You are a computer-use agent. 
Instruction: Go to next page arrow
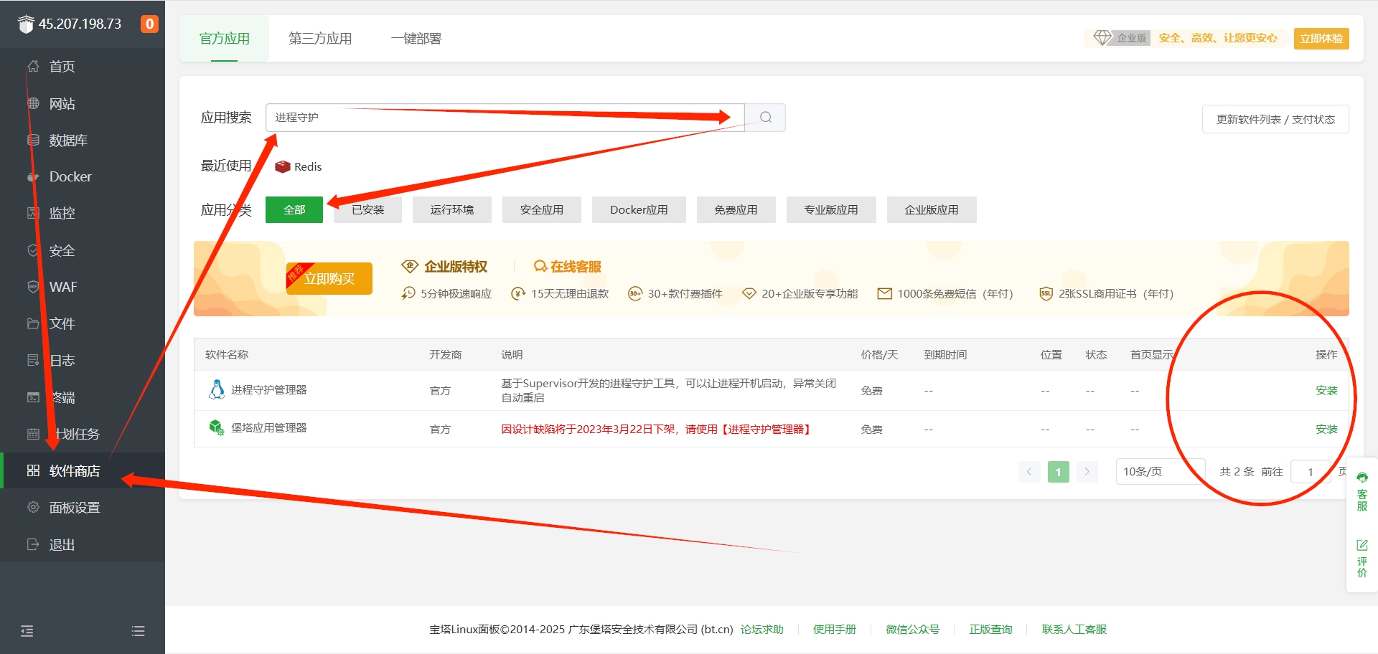[x=1087, y=471]
